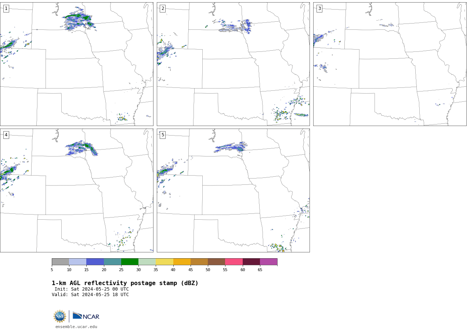Click the Valid: Sat 2024-05-25 18 UTC text
The image size is (470, 331).
tap(90, 295)
